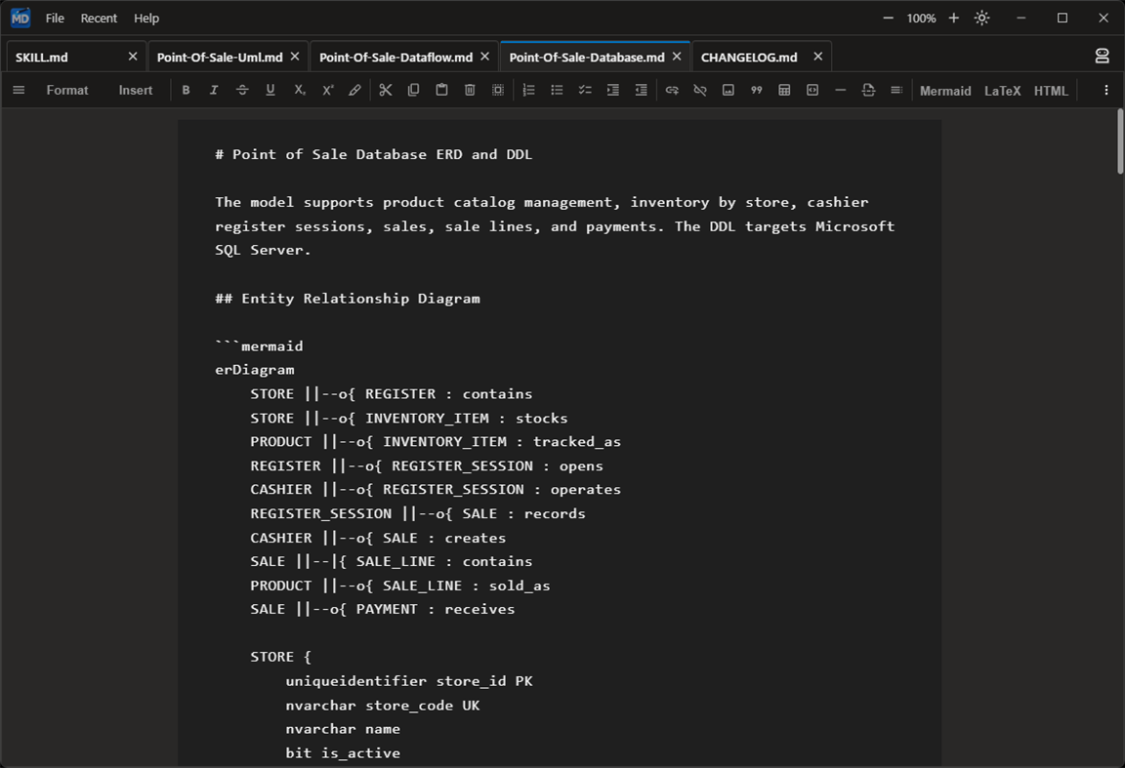Toggle the side panel icon at far right
The height and width of the screenshot is (768, 1125).
point(1103,57)
